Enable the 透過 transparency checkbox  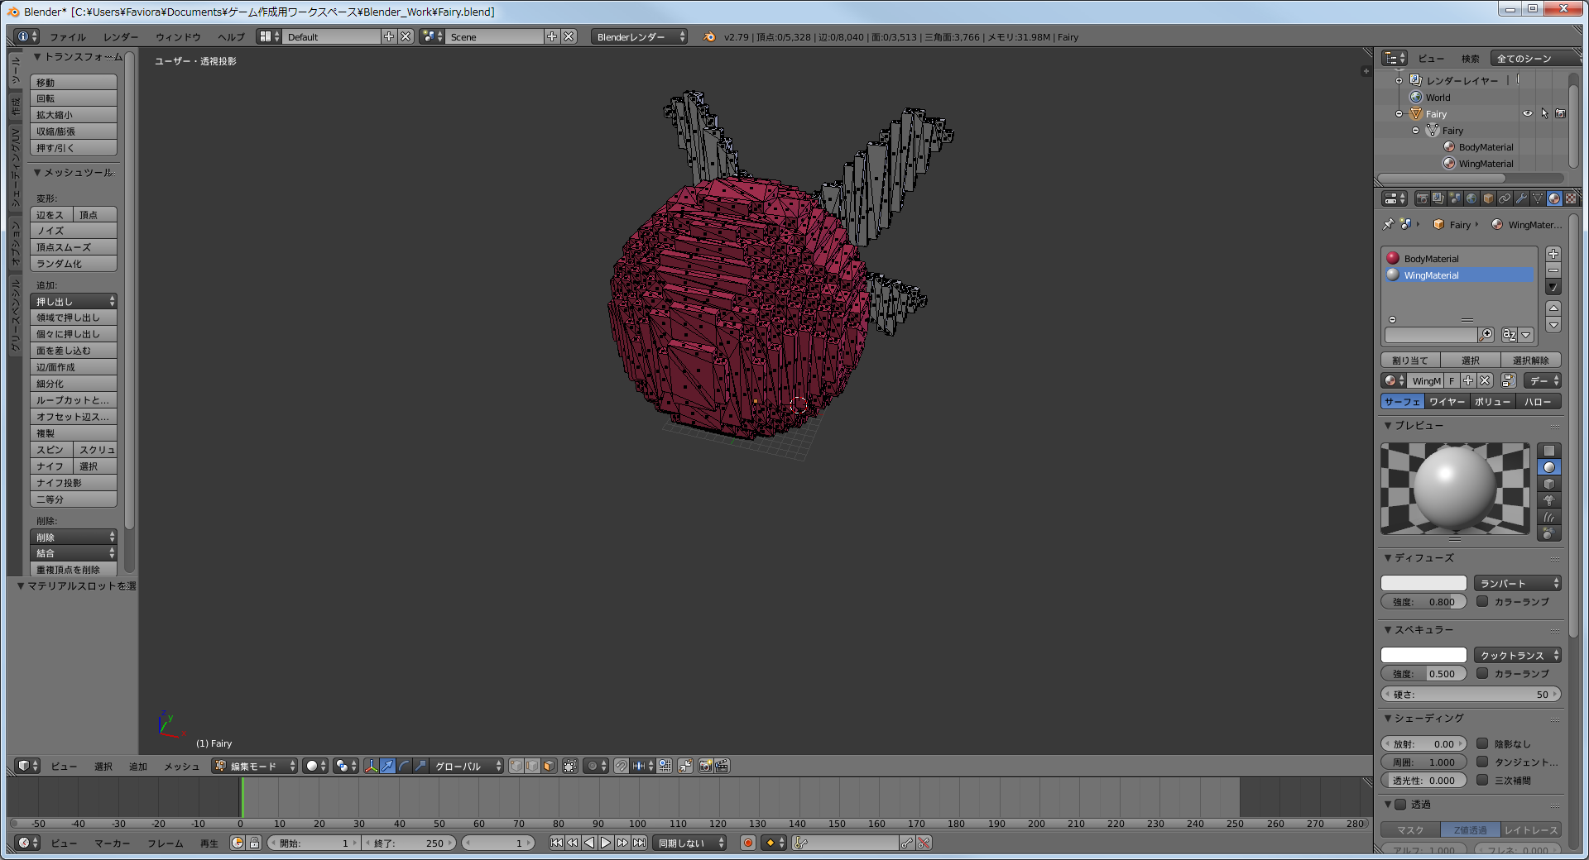1400,804
